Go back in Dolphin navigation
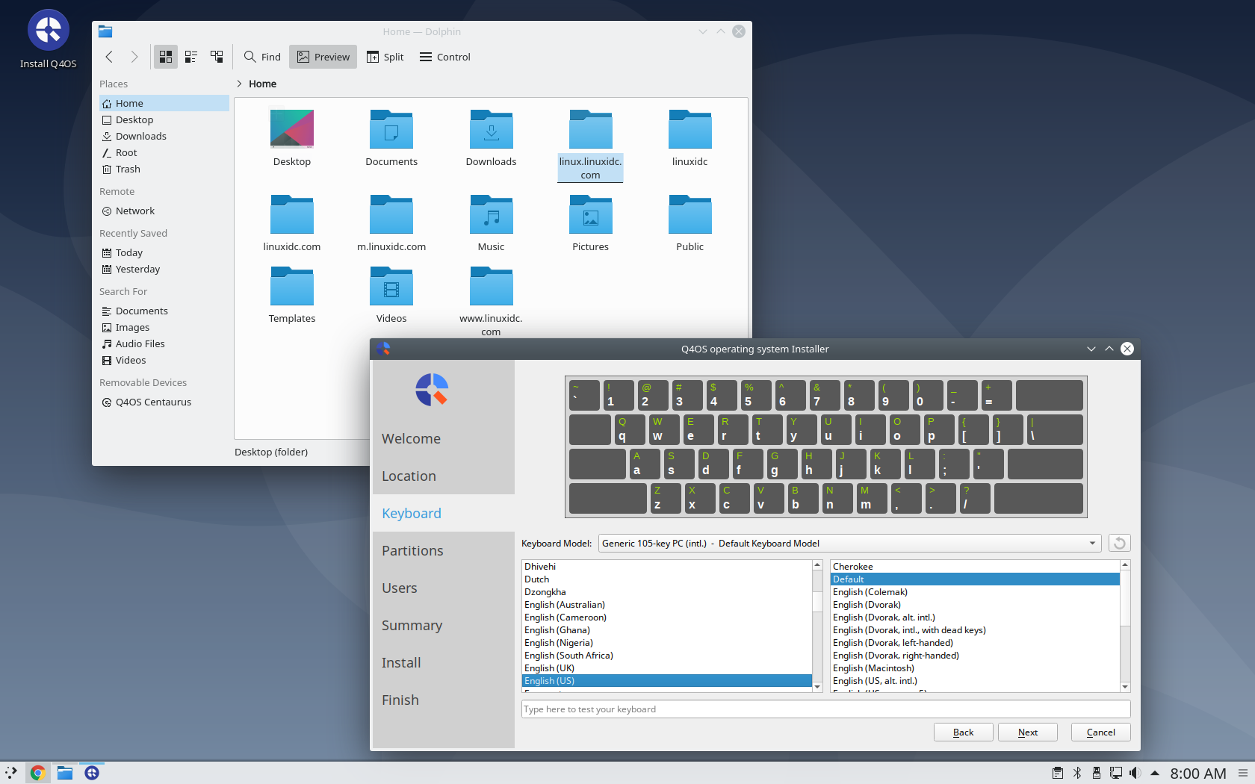Viewport: 1255px width, 784px height. 109,57
